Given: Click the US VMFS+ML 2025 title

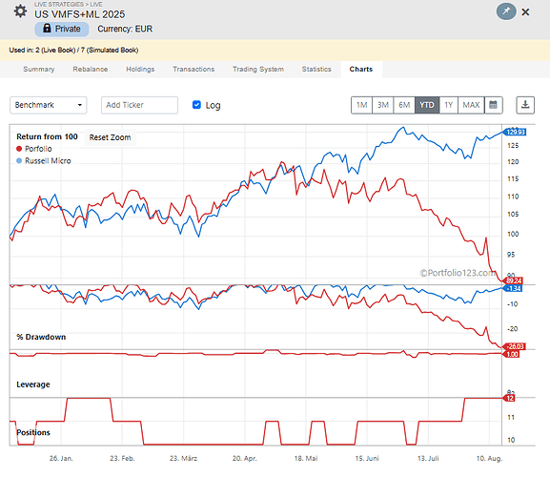Looking at the screenshot, I should pos(80,14).
